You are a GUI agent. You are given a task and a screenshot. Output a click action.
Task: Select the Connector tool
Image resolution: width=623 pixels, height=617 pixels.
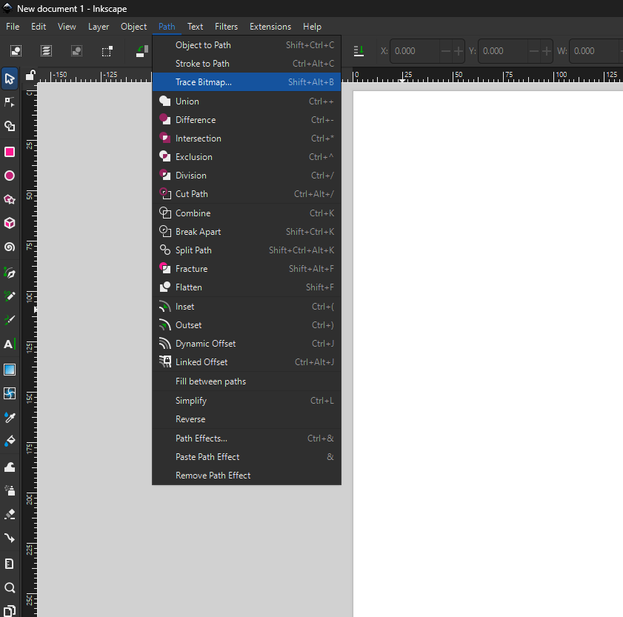[x=10, y=538]
